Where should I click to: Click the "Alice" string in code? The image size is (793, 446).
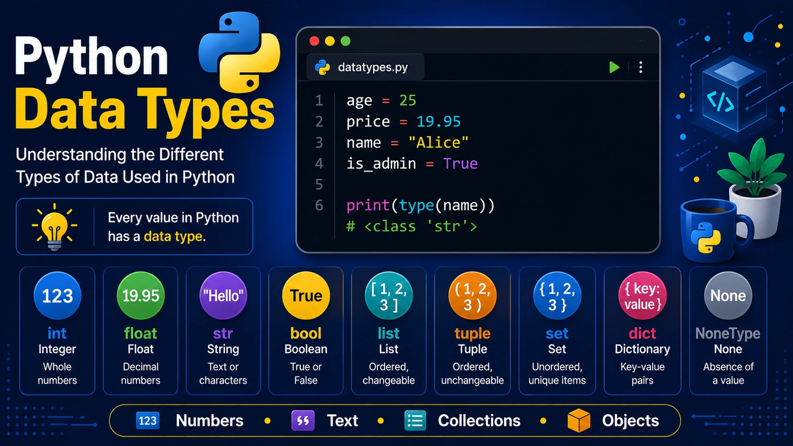438,142
